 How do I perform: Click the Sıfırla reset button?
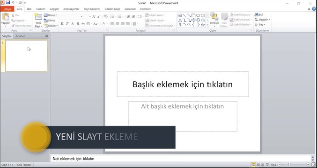point(50,21)
